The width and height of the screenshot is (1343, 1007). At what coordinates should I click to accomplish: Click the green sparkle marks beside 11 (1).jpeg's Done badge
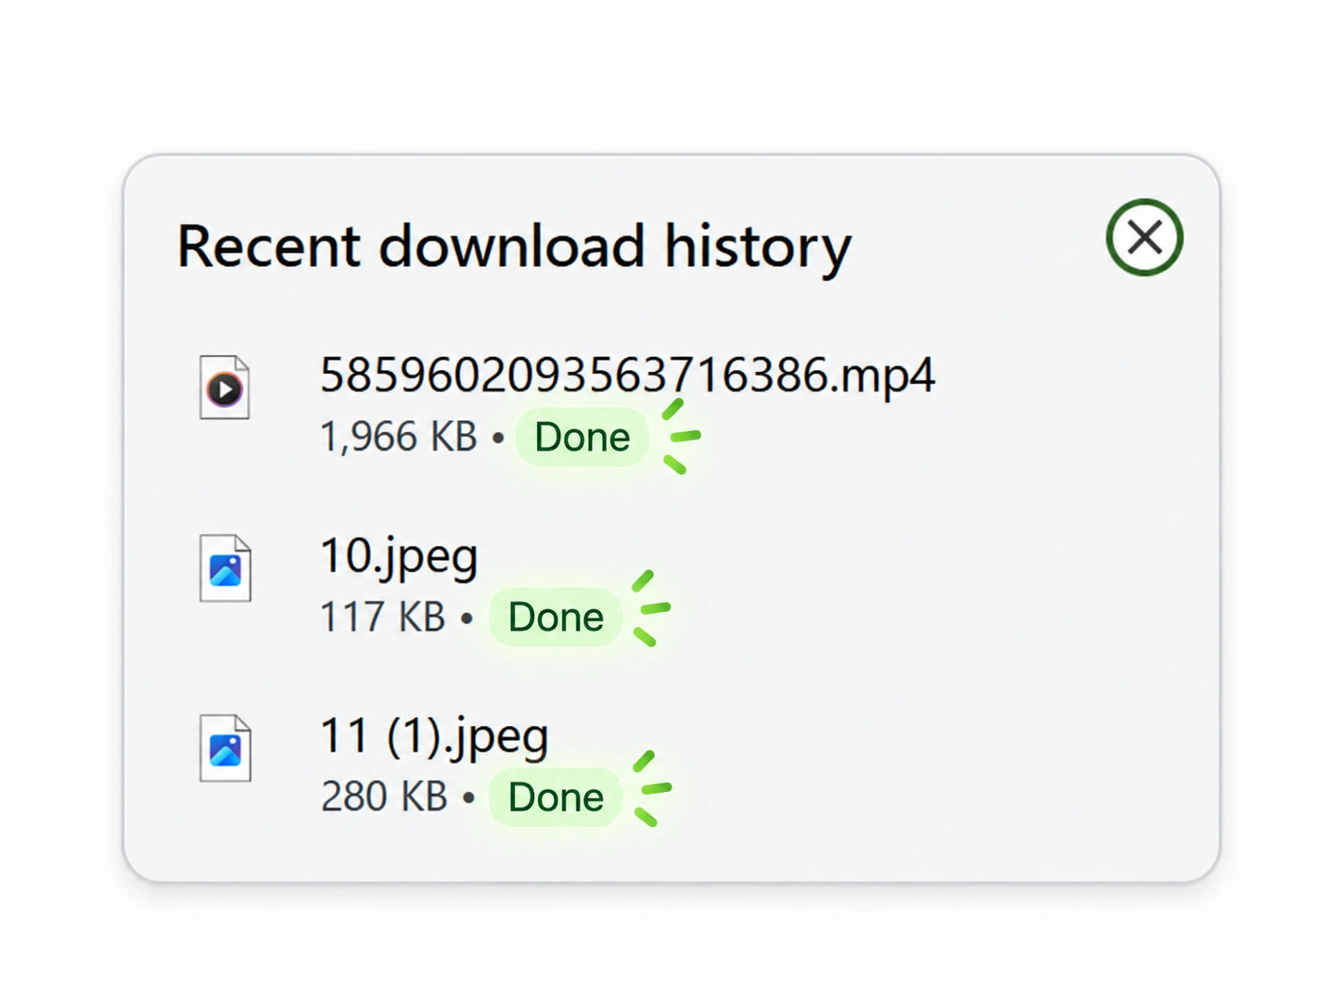click(x=652, y=789)
